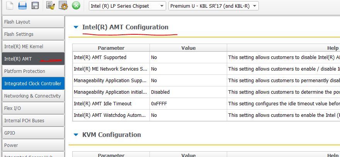Click the document with brush icon

51,5
